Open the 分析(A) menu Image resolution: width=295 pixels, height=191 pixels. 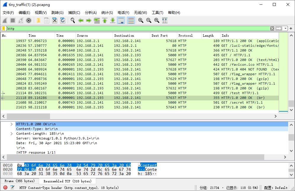91,13
